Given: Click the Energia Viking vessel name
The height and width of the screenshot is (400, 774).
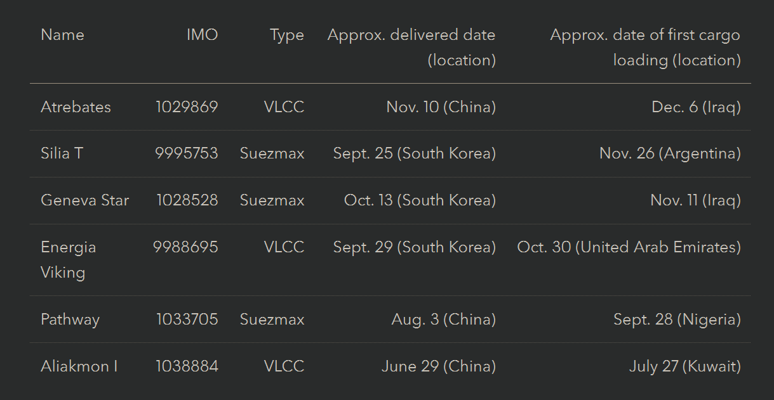Looking at the screenshot, I should 68,259.
